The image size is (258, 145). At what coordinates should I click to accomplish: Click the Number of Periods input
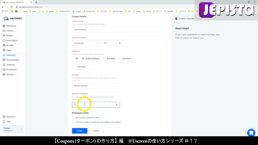(96, 104)
